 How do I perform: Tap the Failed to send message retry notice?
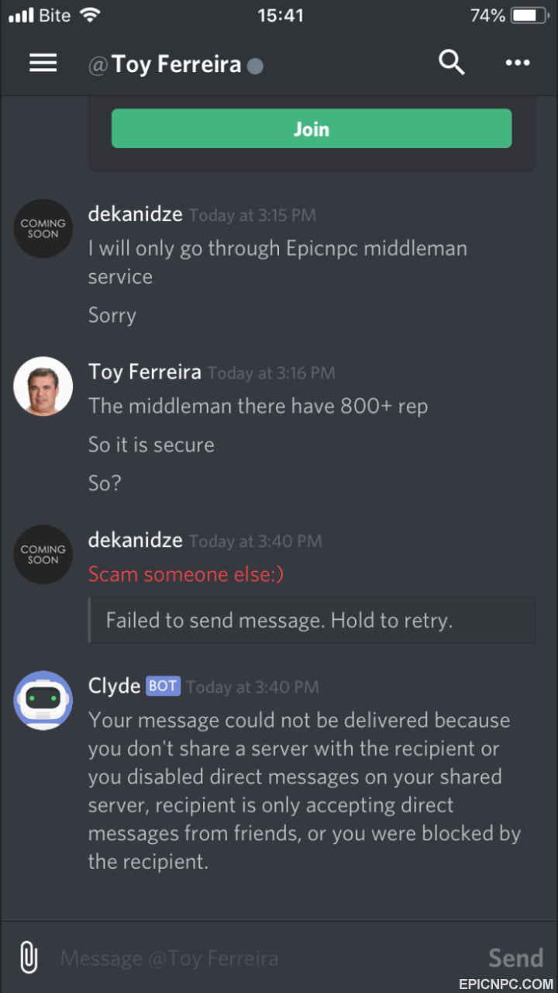pos(312,620)
